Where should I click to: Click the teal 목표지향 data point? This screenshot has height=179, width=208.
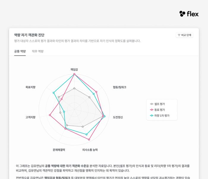point(54,93)
